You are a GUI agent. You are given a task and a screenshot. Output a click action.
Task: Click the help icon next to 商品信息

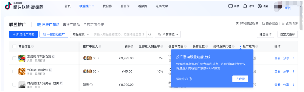[x=32, y=46]
